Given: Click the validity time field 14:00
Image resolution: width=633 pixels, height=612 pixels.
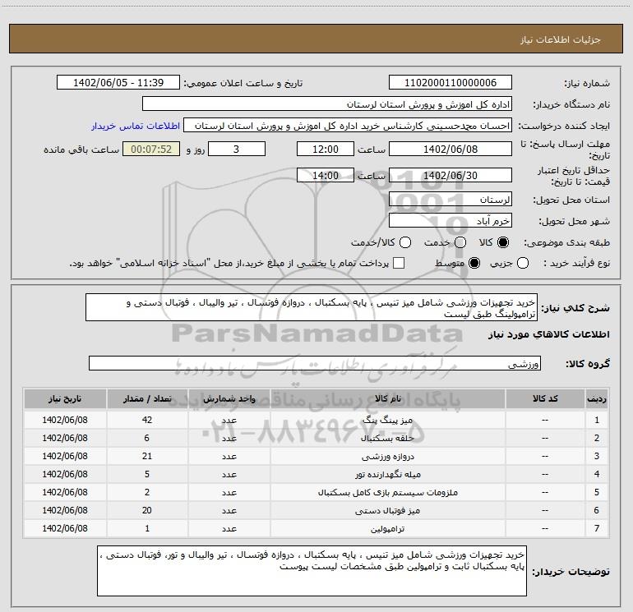Looking at the screenshot, I should [x=326, y=175].
